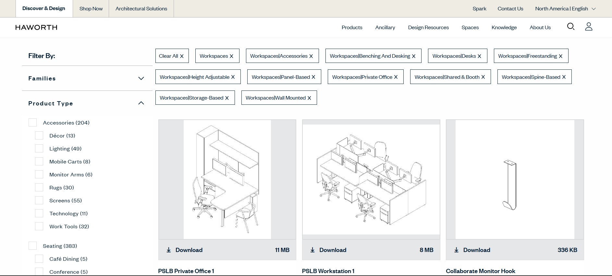Click Clear All filters button

click(x=172, y=56)
